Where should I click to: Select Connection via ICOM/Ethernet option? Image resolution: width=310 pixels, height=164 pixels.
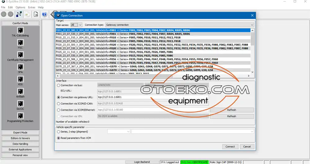[x=59, y=110]
